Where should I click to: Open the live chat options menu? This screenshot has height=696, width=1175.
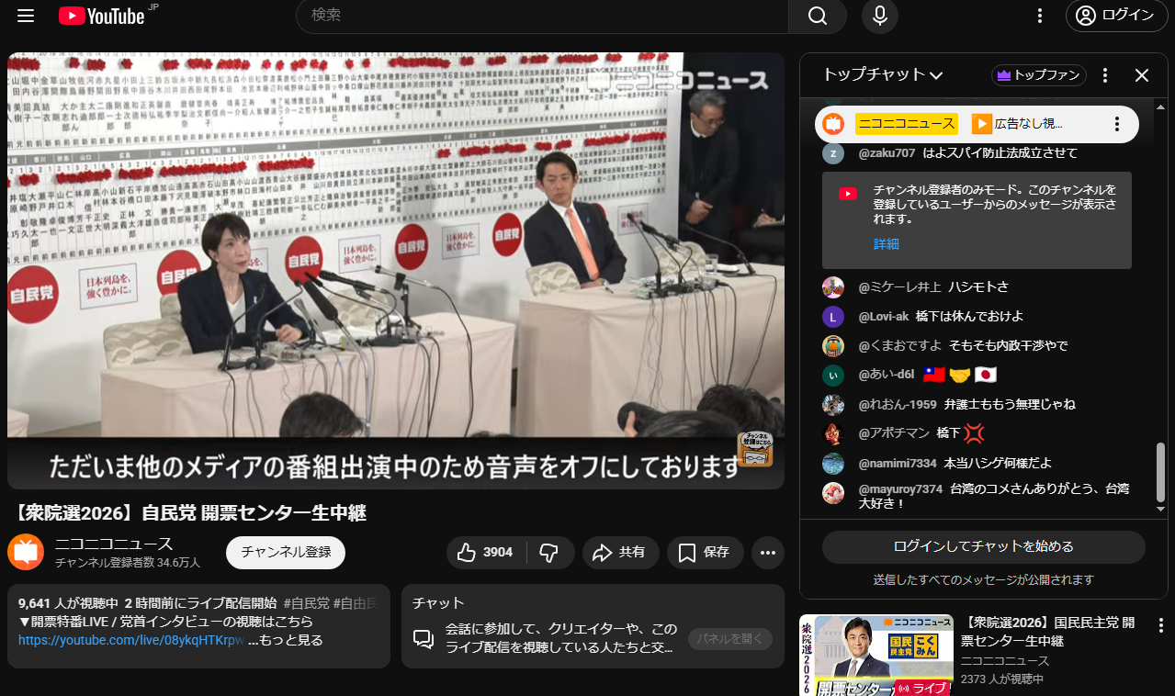1106,75
